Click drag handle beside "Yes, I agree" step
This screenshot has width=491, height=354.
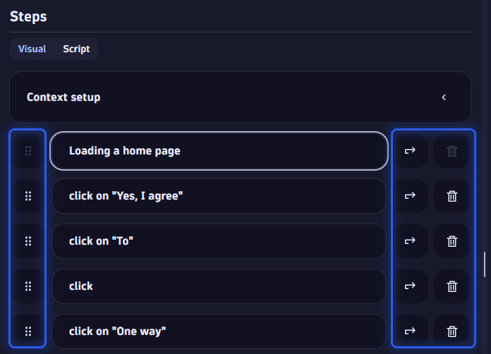point(28,196)
